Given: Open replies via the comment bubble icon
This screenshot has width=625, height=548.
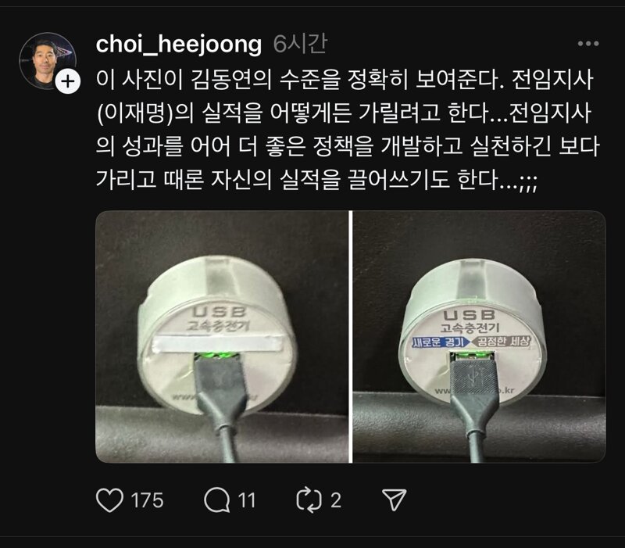Looking at the screenshot, I should click(x=217, y=500).
